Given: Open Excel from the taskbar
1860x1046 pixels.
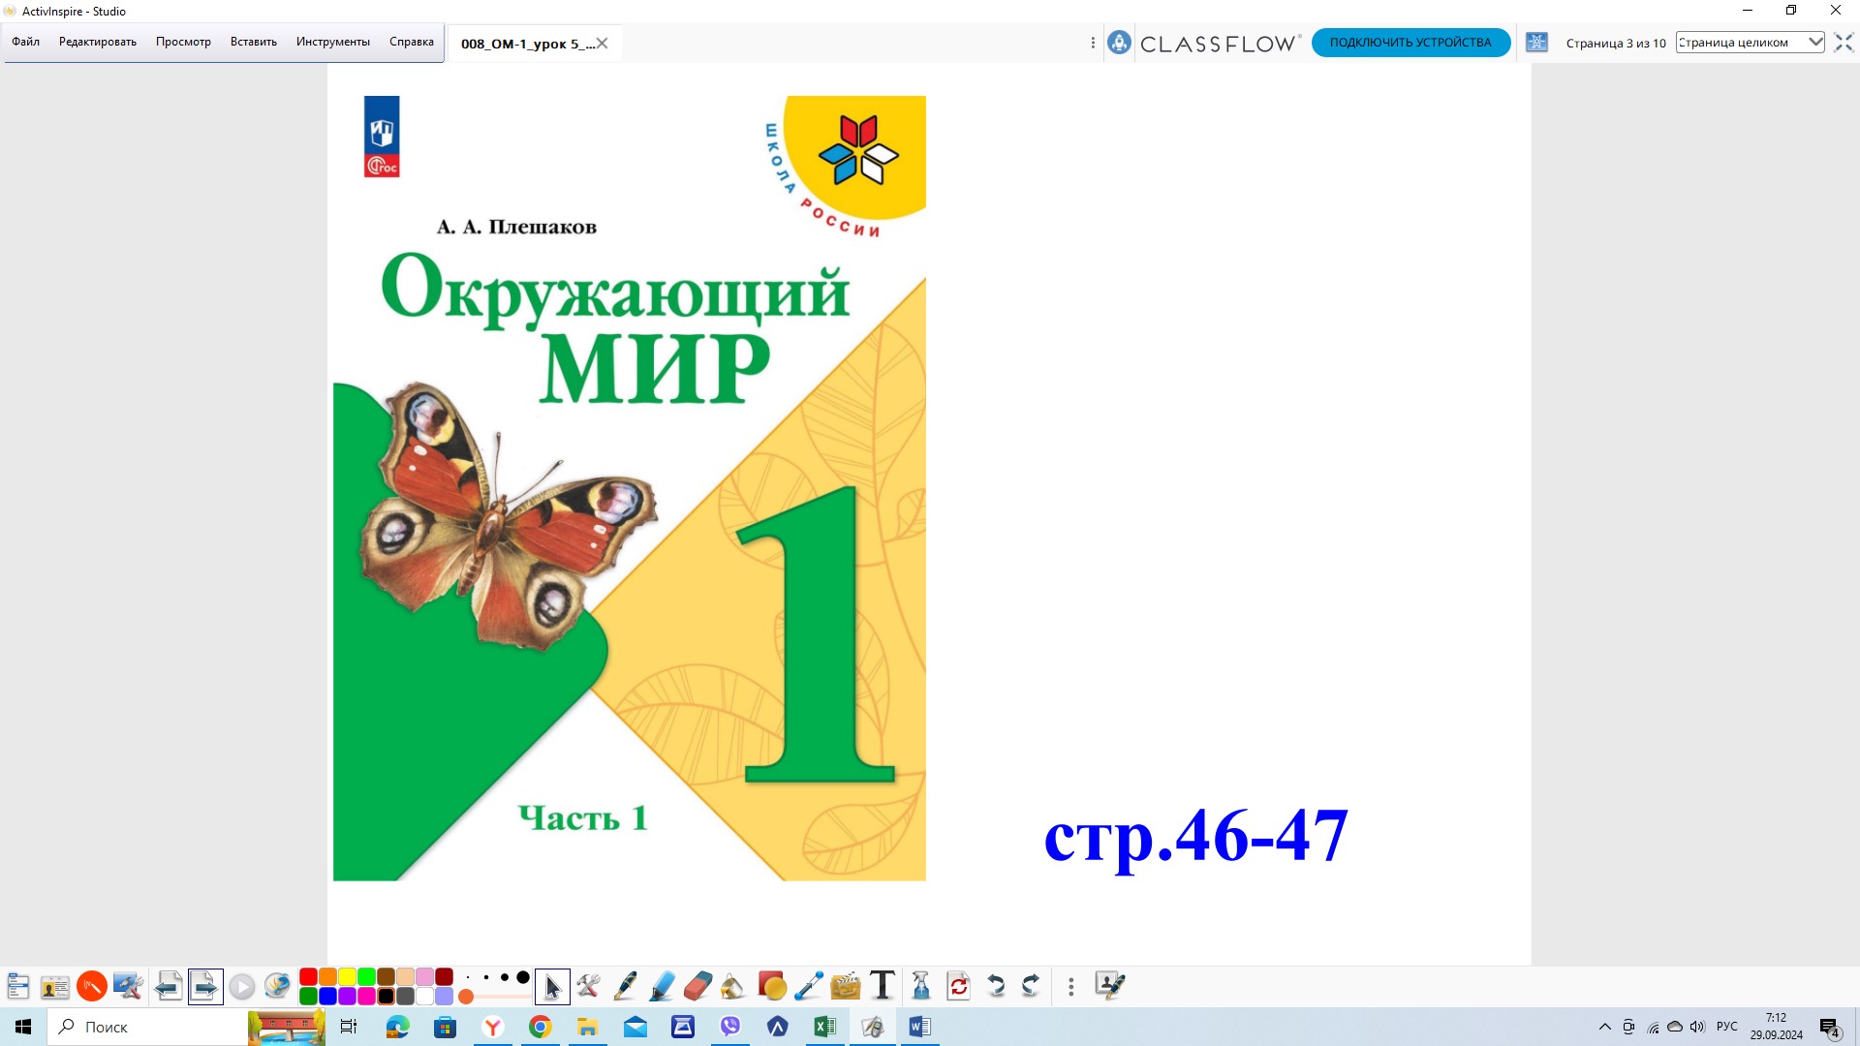Looking at the screenshot, I should (825, 1027).
